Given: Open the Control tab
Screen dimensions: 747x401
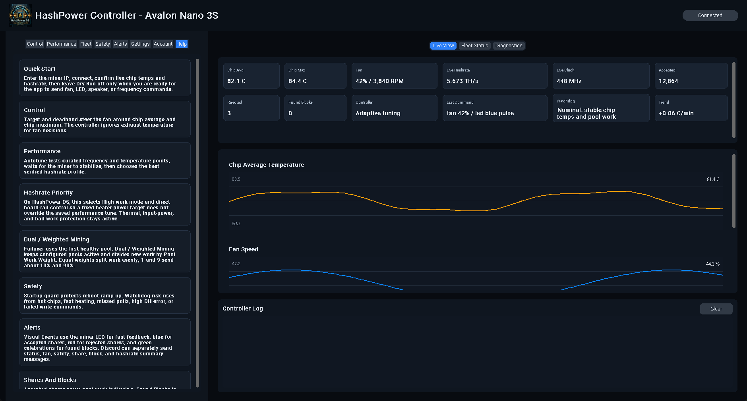Looking at the screenshot, I should pyautogui.click(x=35, y=44).
